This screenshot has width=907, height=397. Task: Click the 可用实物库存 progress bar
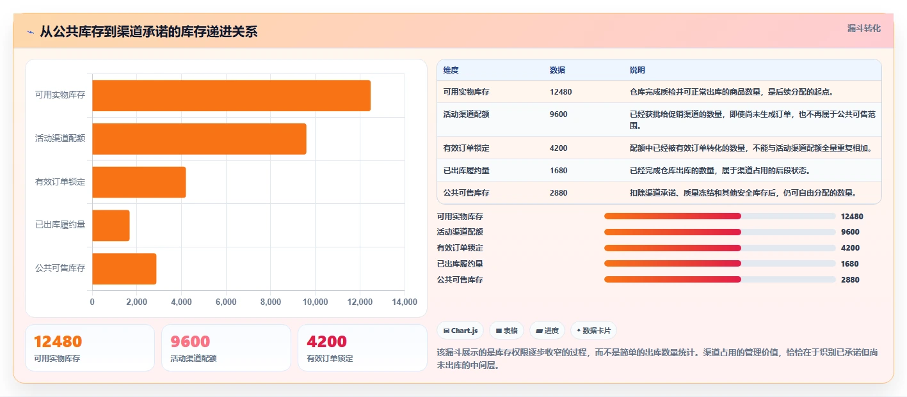[x=719, y=216]
